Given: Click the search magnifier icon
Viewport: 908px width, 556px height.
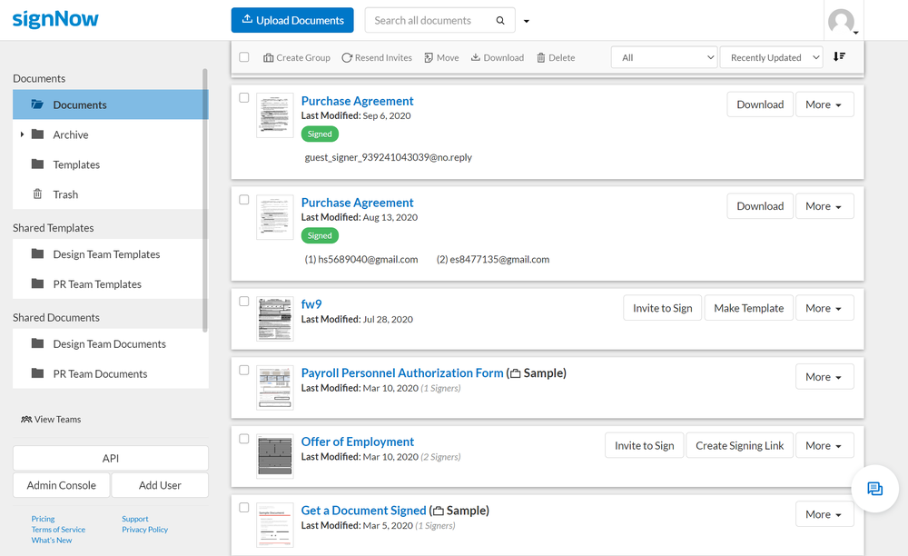Looking at the screenshot, I should (x=500, y=21).
